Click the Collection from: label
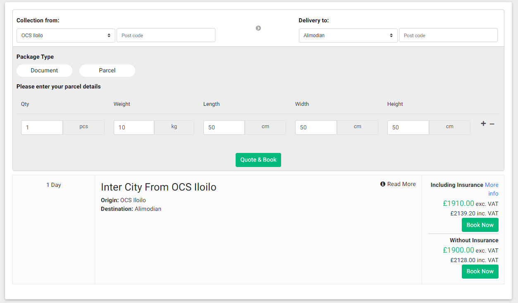This screenshot has width=518, height=303. click(x=38, y=20)
